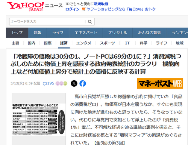188x145 pixels.
Task: Select the スポーツ category
Action: tap(107, 43)
